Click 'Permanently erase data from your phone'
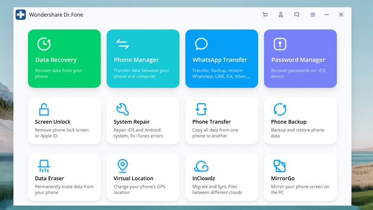The image size is (373, 210). tap(64, 189)
